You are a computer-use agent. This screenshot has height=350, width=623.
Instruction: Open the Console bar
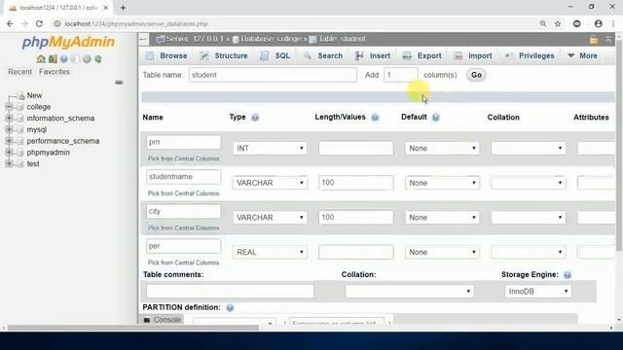(x=163, y=320)
